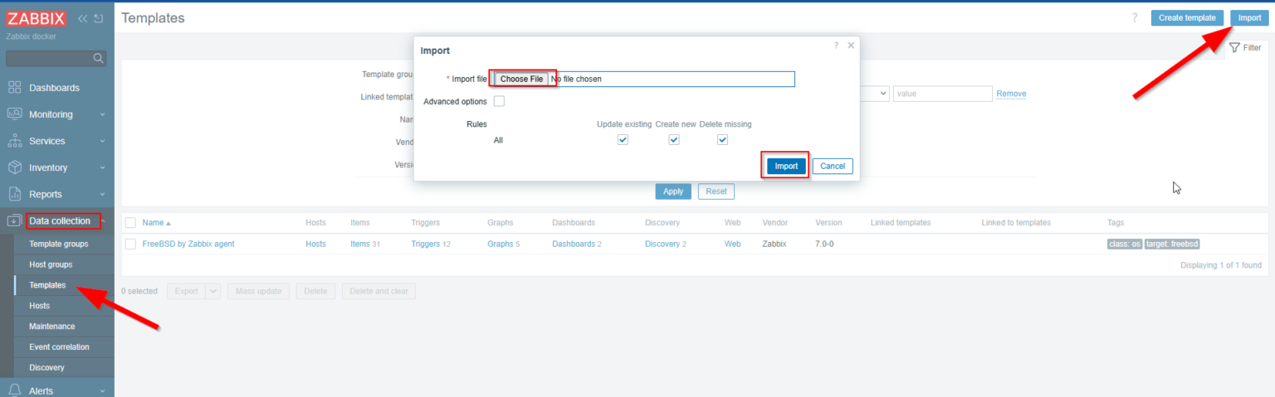1275x397 pixels.
Task: Uncheck the Delete missing checkbox
Action: point(723,140)
